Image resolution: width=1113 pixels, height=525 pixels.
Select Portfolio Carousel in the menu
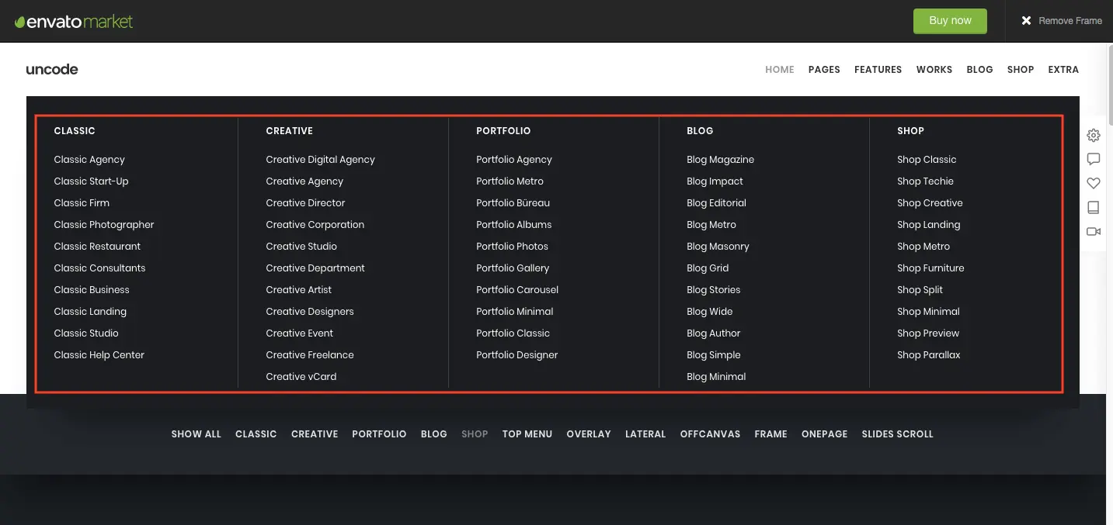point(517,290)
